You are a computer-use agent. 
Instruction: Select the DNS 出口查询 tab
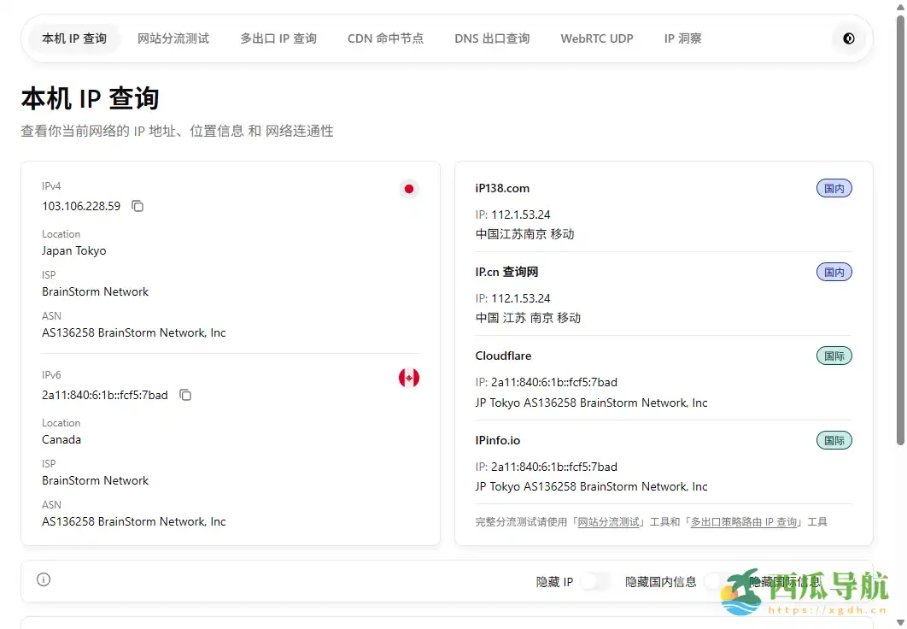point(492,38)
